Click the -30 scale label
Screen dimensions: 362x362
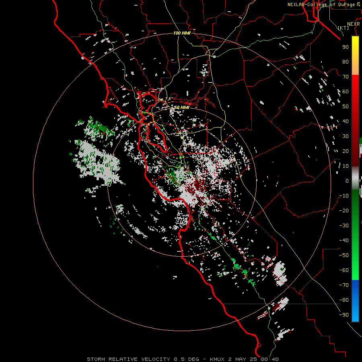click(x=344, y=226)
